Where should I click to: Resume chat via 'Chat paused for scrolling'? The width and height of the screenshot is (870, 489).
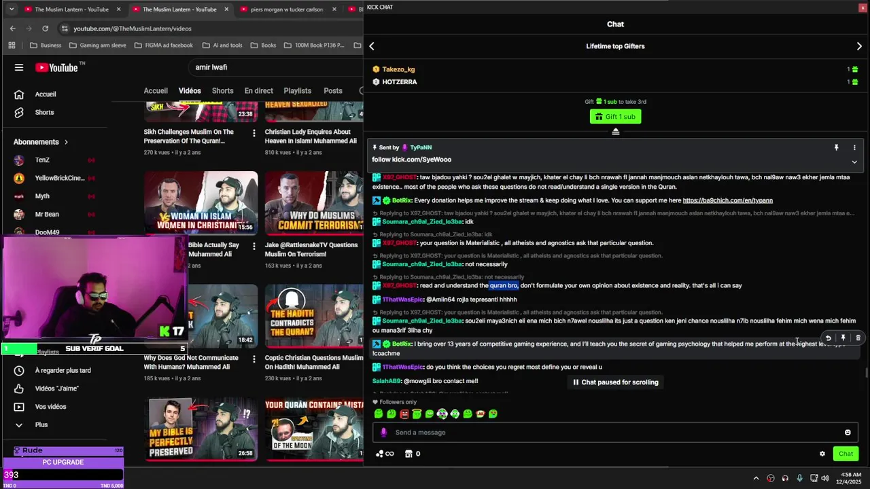click(615, 382)
